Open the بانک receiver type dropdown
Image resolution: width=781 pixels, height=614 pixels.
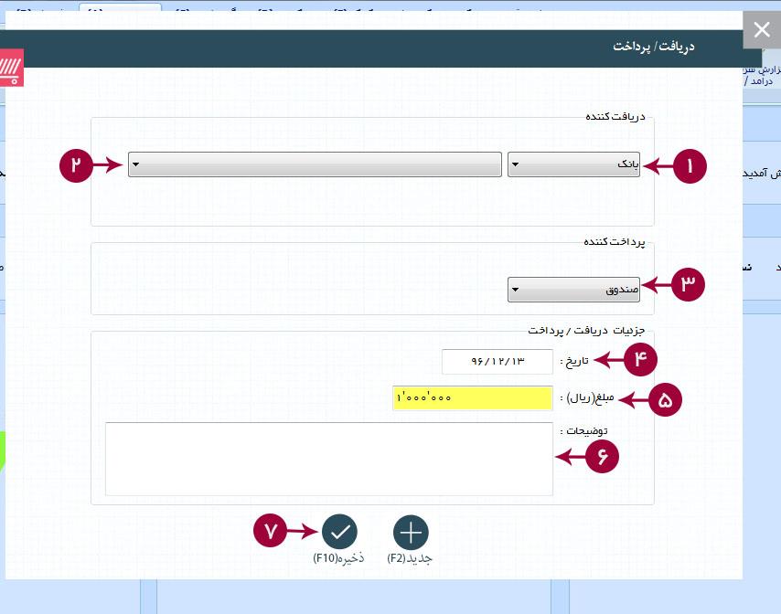tap(573, 164)
